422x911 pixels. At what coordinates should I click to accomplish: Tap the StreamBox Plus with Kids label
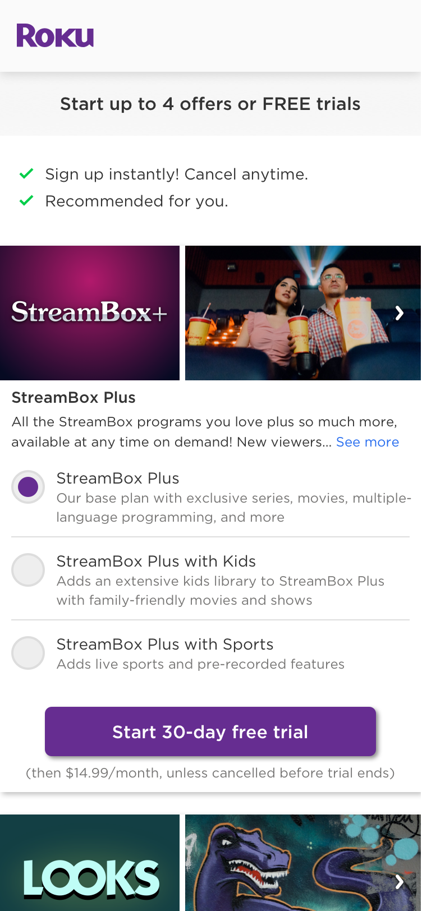pyautogui.click(x=156, y=561)
